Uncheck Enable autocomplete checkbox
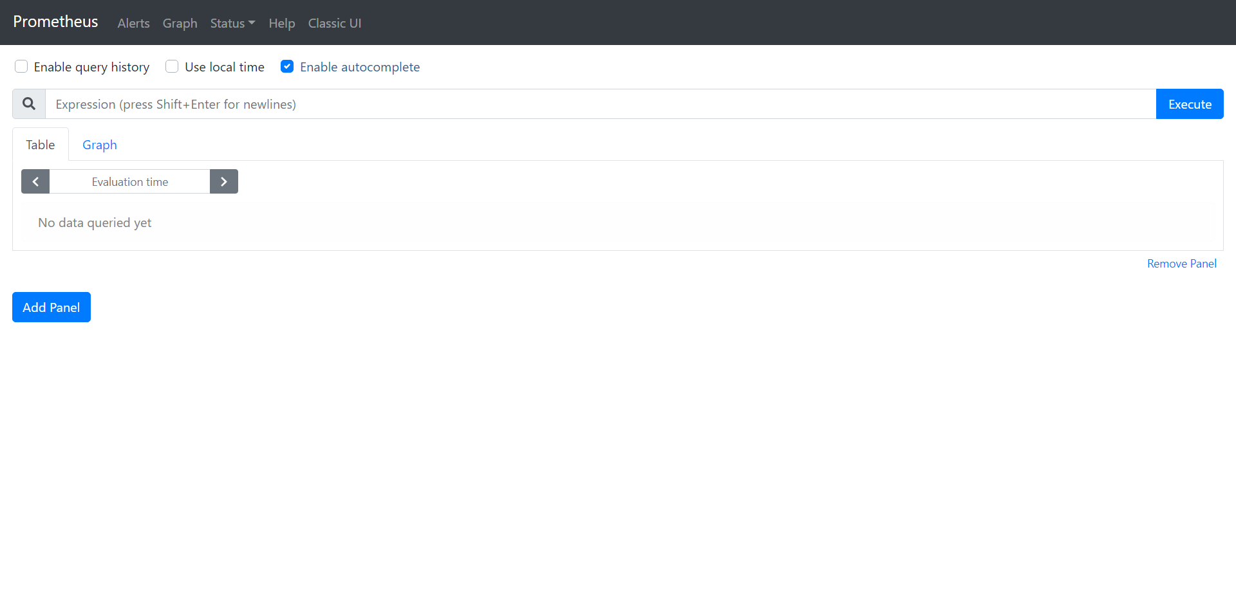1236x602 pixels. (x=287, y=67)
